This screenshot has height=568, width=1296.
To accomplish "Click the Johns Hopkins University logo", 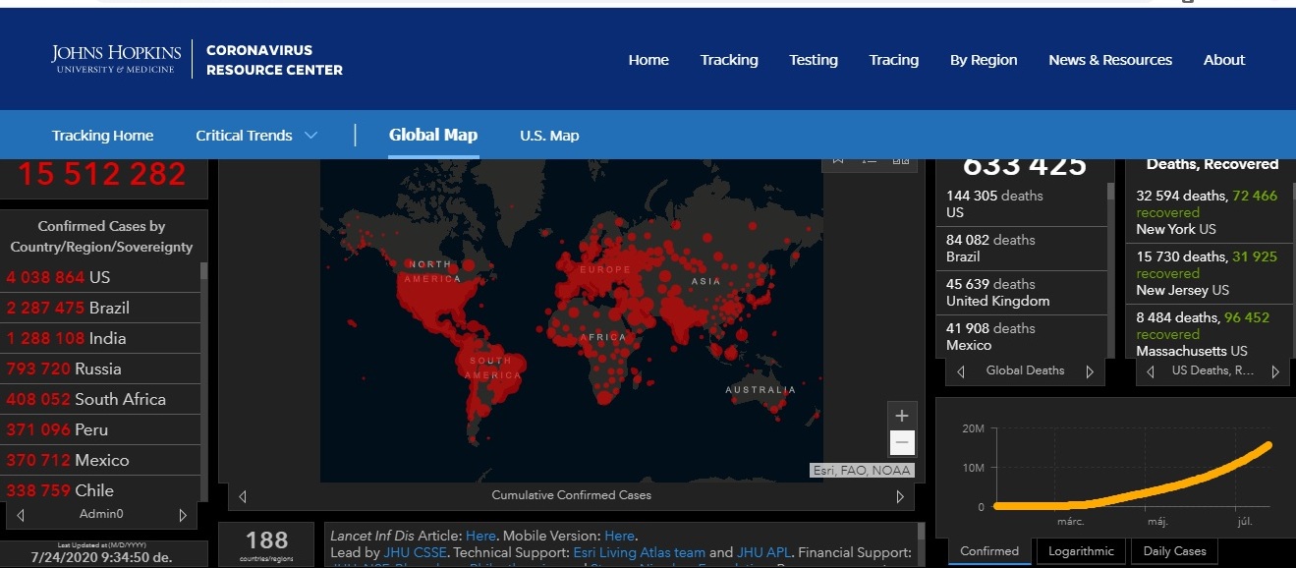I will click(117, 59).
